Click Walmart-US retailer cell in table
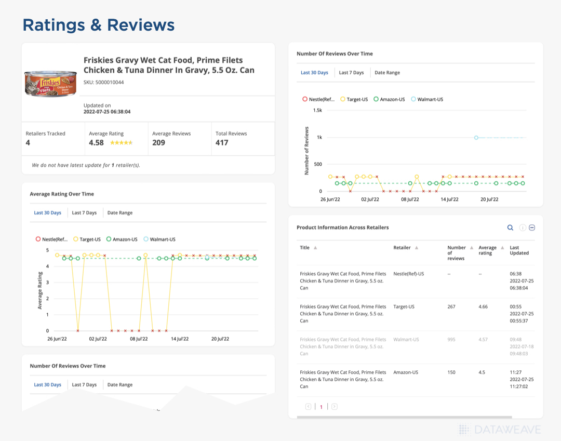 [406, 339]
